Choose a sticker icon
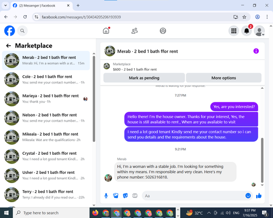Image resolution: width=273 pixels, height=218 pixels. coord(126,196)
